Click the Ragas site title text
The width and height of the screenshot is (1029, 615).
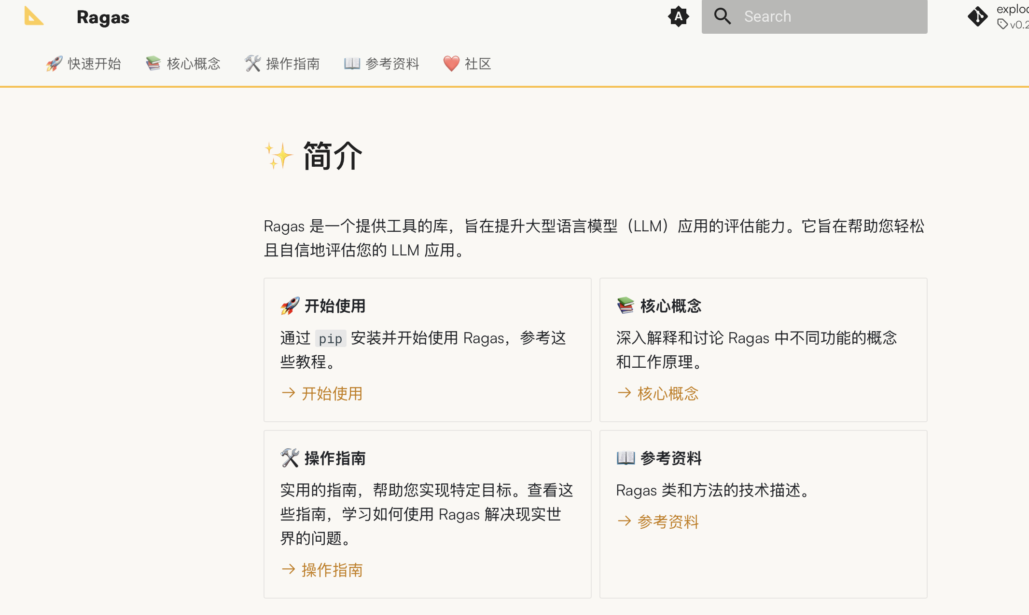[103, 17]
